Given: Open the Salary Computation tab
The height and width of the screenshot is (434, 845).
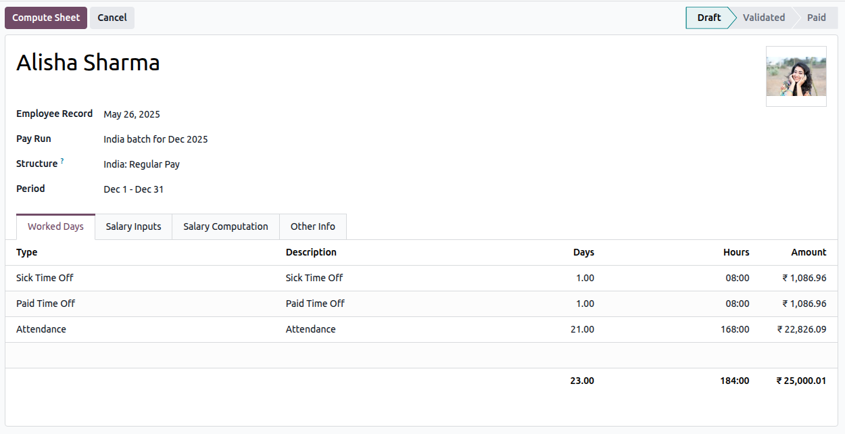Looking at the screenshot, I should pyautogui.click(x=226, y=226).
